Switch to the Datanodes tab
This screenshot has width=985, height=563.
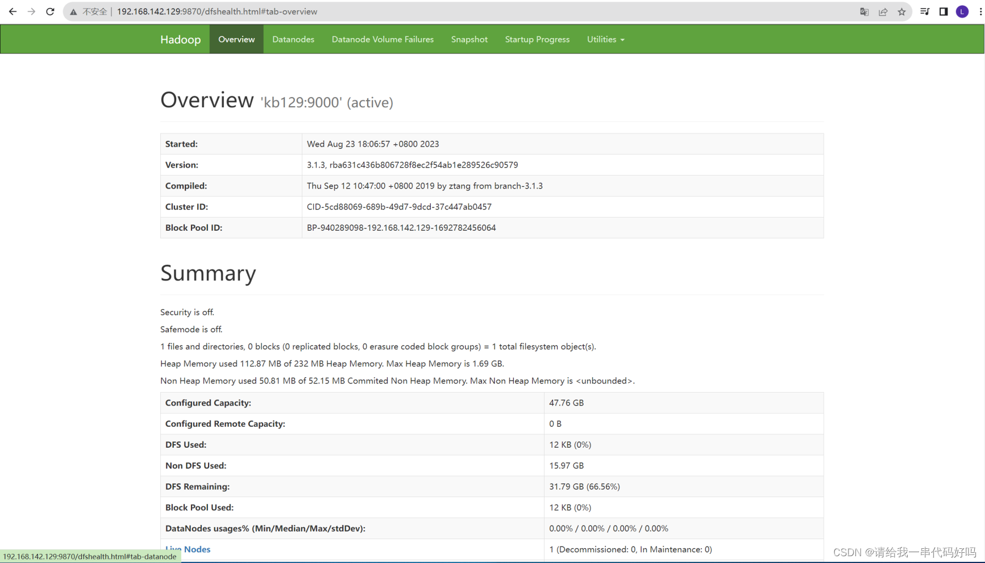(293, 39)
